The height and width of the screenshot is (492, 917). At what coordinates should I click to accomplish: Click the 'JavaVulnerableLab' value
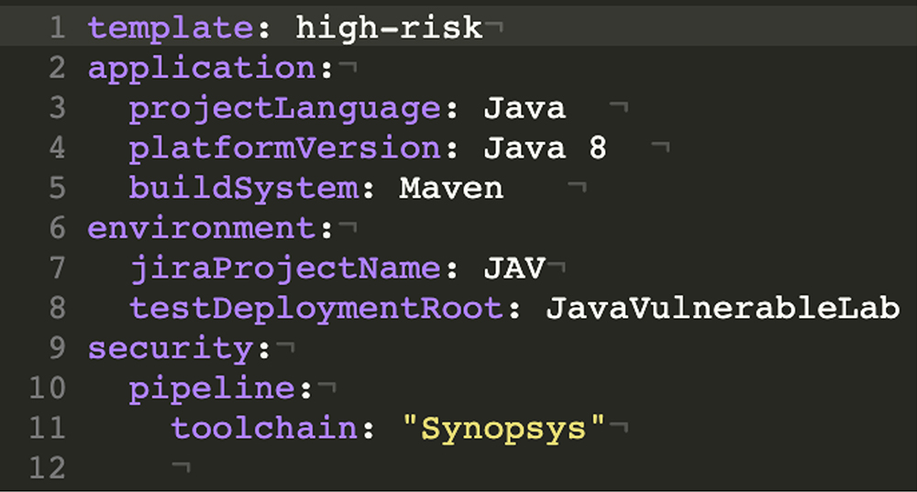pos(723,309)
